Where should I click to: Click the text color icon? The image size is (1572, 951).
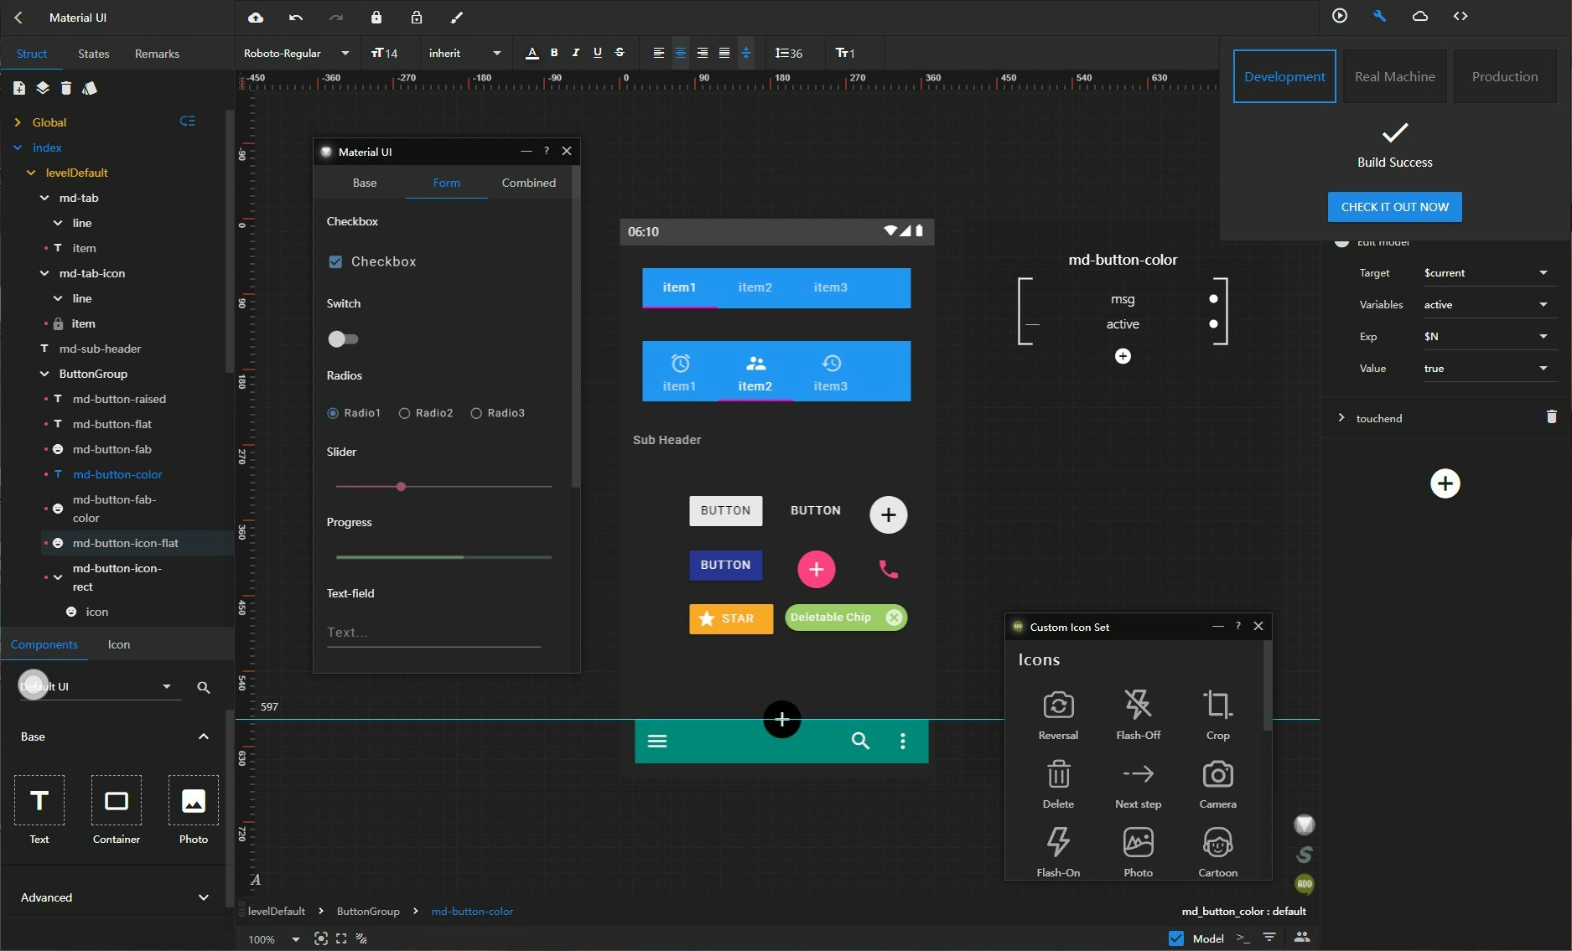532,53
